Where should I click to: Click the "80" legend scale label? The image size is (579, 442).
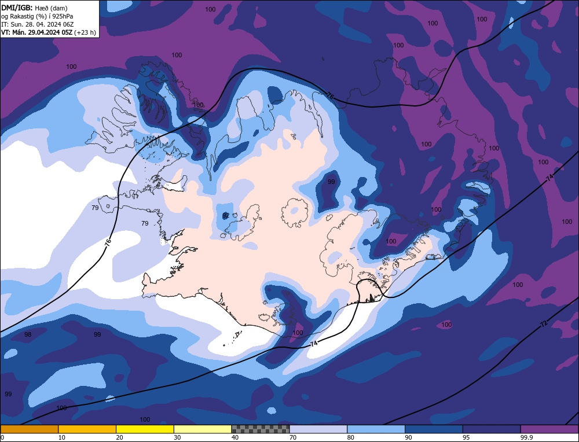pyautogui.click(x=350, y=437)
